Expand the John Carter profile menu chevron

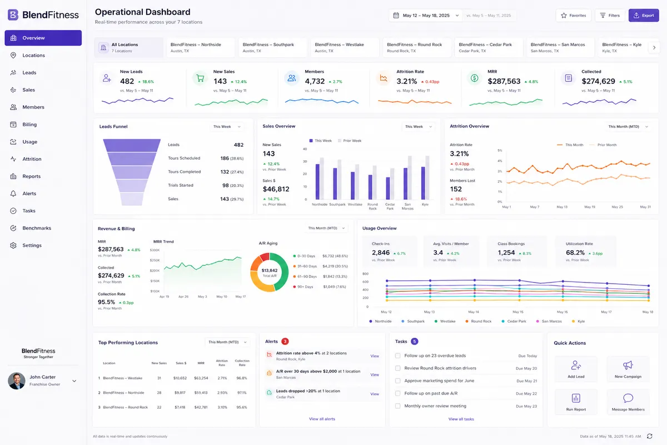coord(74,381)
